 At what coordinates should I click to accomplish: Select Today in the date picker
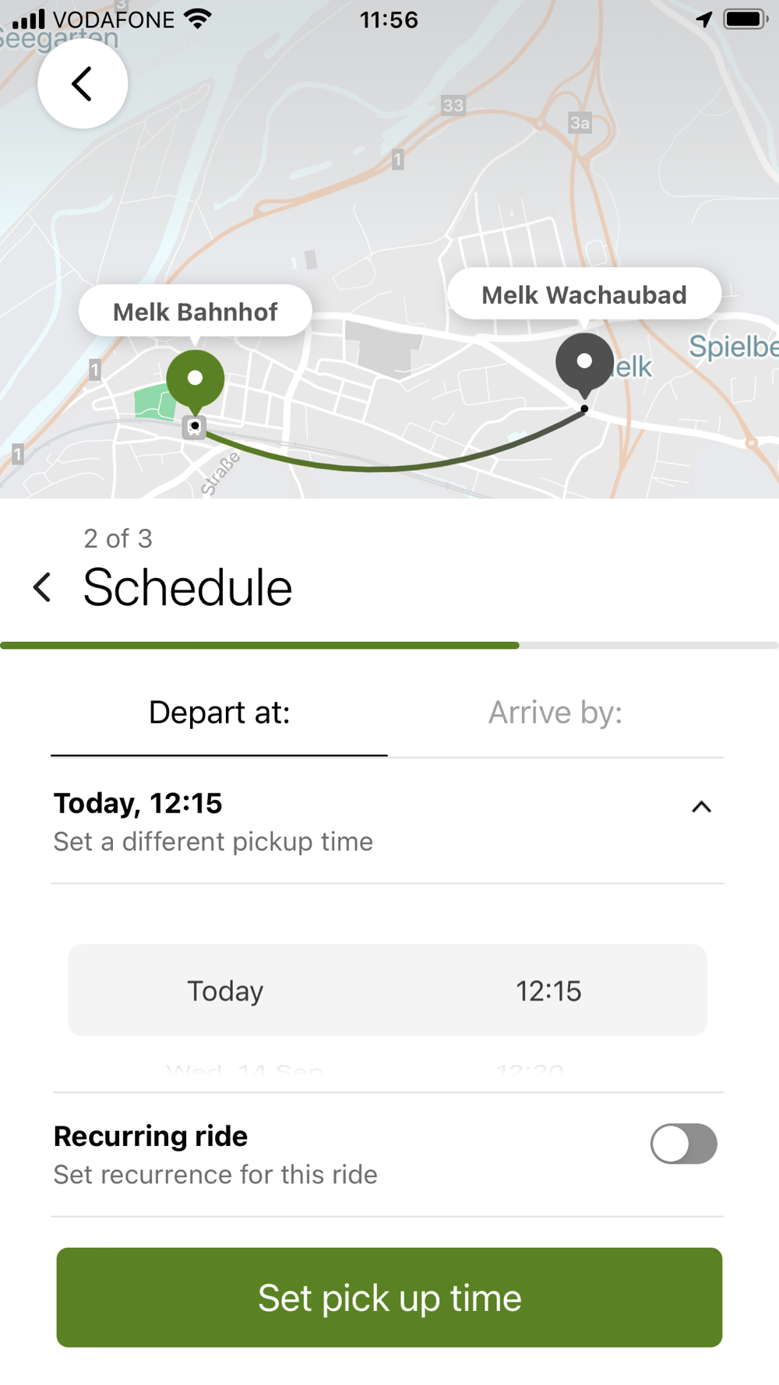click(x=225, y=991)
